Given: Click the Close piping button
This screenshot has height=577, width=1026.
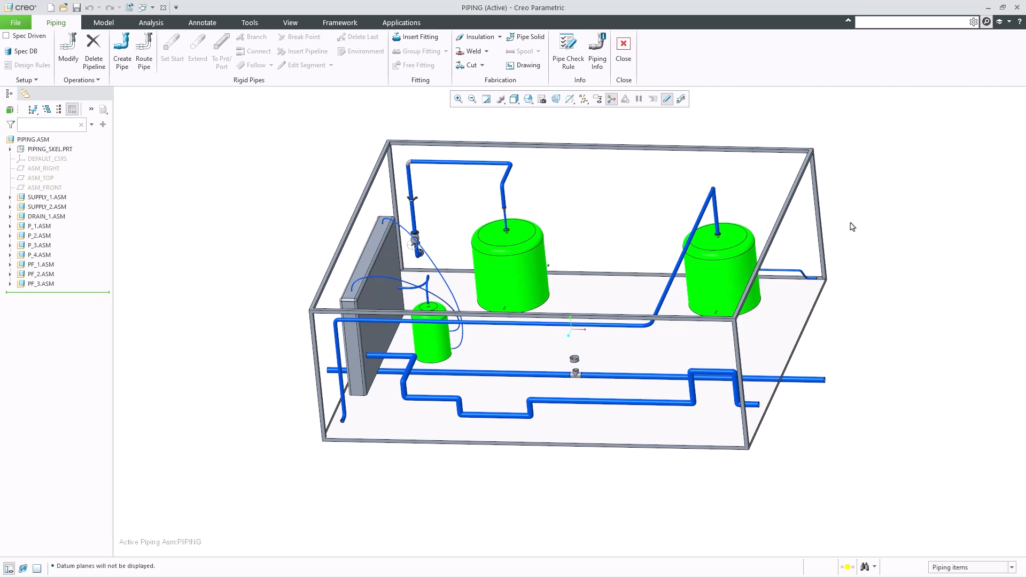Looking at the screenshot, I should tap(623, 49).
